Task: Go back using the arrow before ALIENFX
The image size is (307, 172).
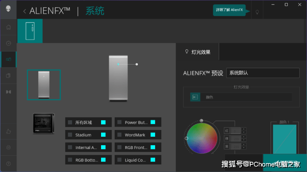Action: [24, 11]
